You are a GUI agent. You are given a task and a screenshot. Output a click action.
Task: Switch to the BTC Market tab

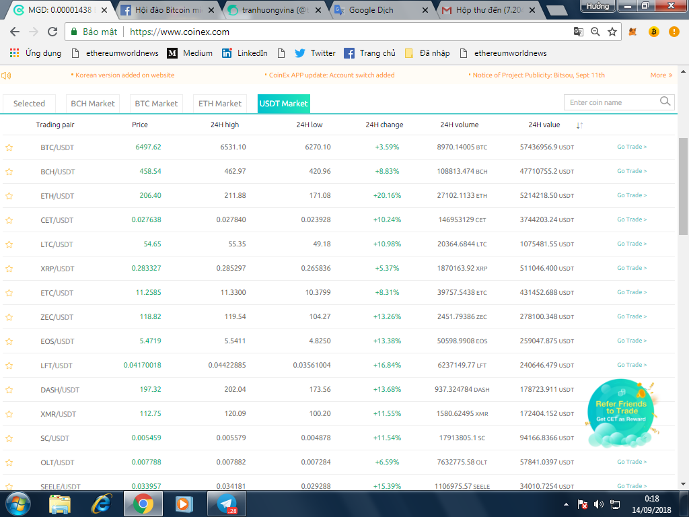tap(156, 104)
